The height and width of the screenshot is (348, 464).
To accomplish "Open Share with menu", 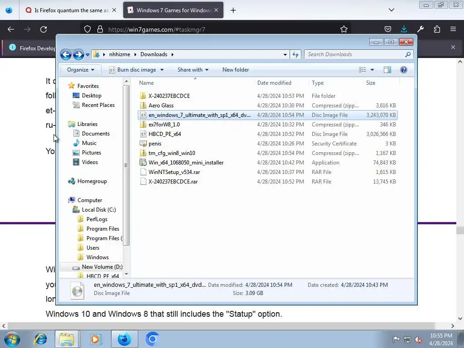I will point(193,70).
